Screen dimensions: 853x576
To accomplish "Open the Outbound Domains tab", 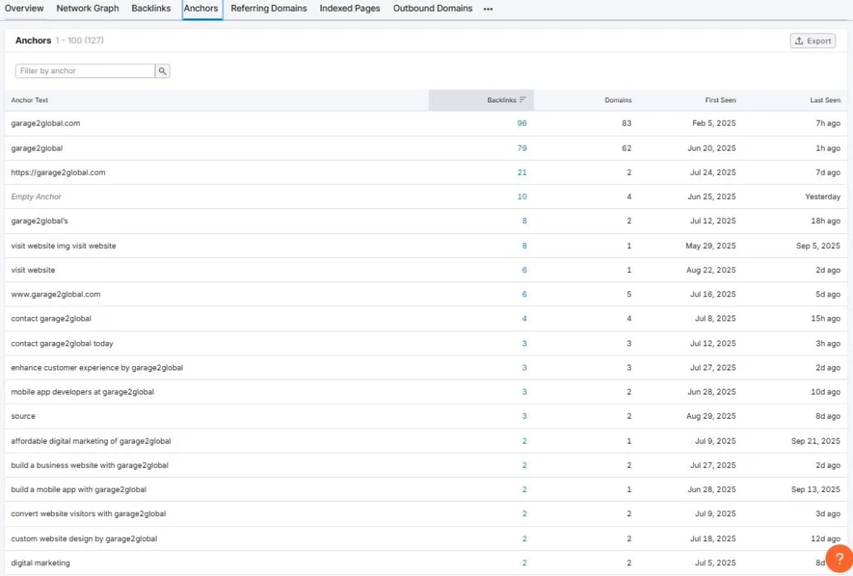I will click(x=432, y=8).
